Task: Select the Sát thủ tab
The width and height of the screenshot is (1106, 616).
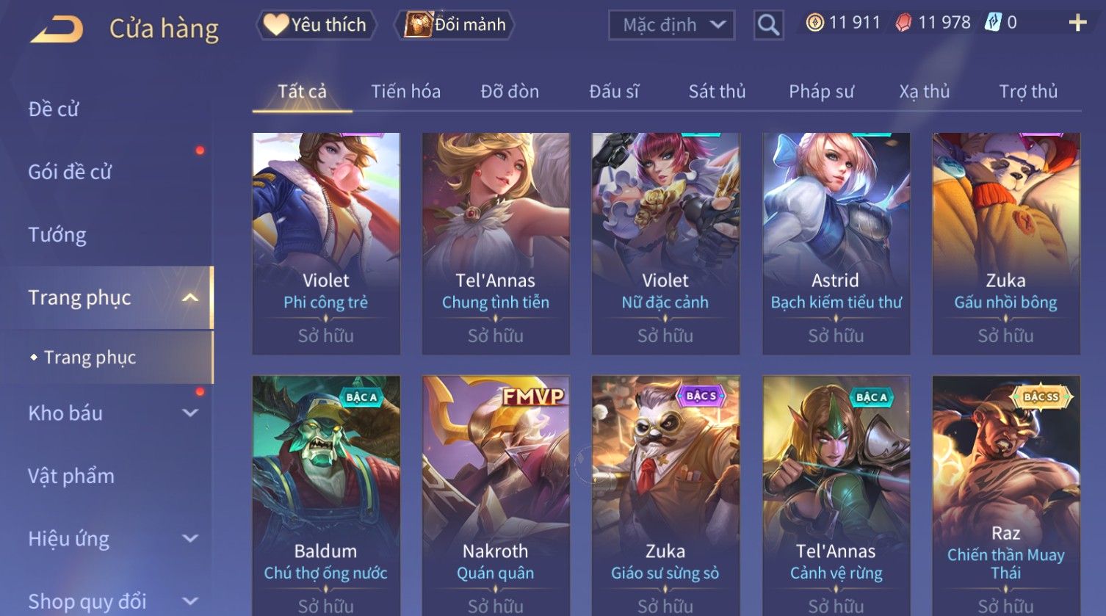Action: click(x=717, y=92)
